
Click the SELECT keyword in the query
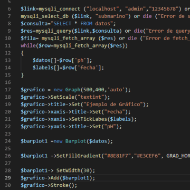62,24
